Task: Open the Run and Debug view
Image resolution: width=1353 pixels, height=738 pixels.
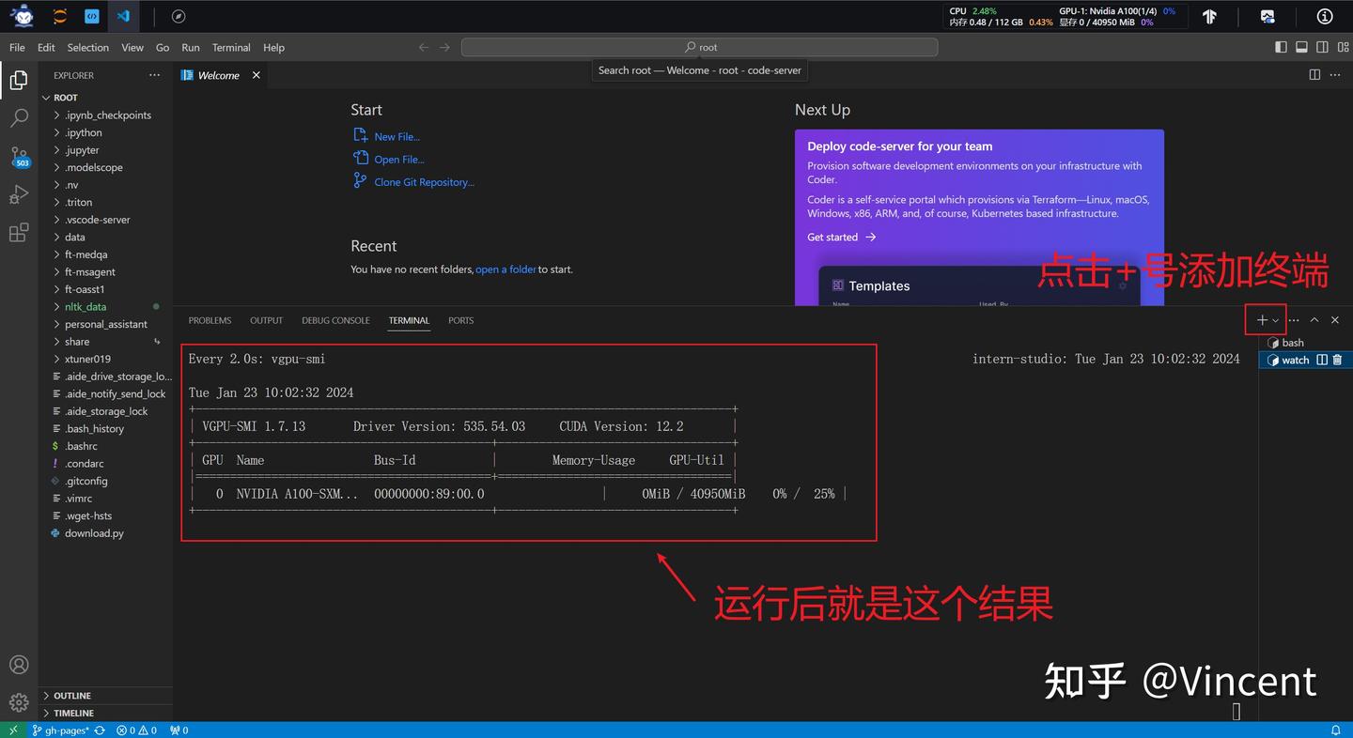Action: click(x=19, y=194)
